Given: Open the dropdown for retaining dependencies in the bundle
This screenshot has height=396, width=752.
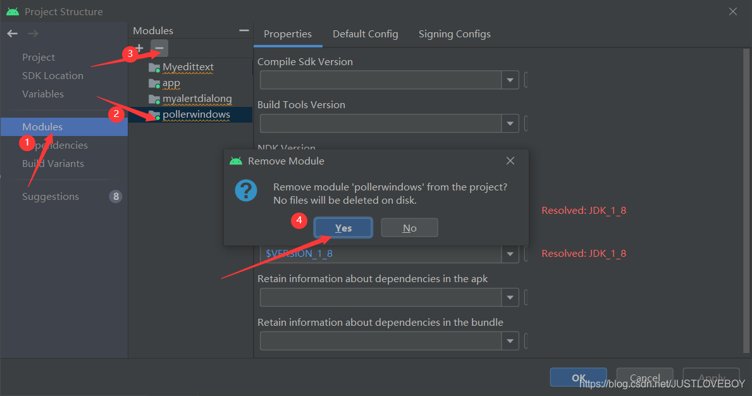Looking at the screenshot, I should point(510,340).
